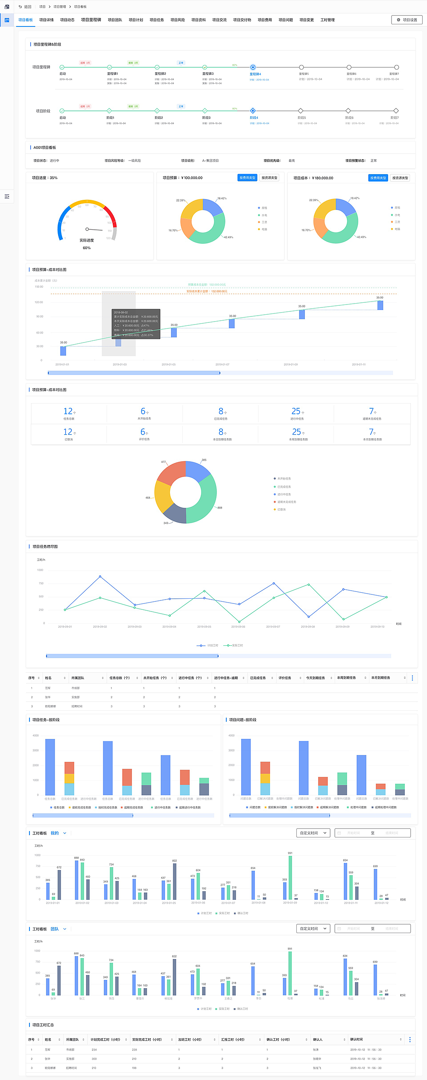Sort 工时汇总 by 计划完成工时 (小时)

126,1040
